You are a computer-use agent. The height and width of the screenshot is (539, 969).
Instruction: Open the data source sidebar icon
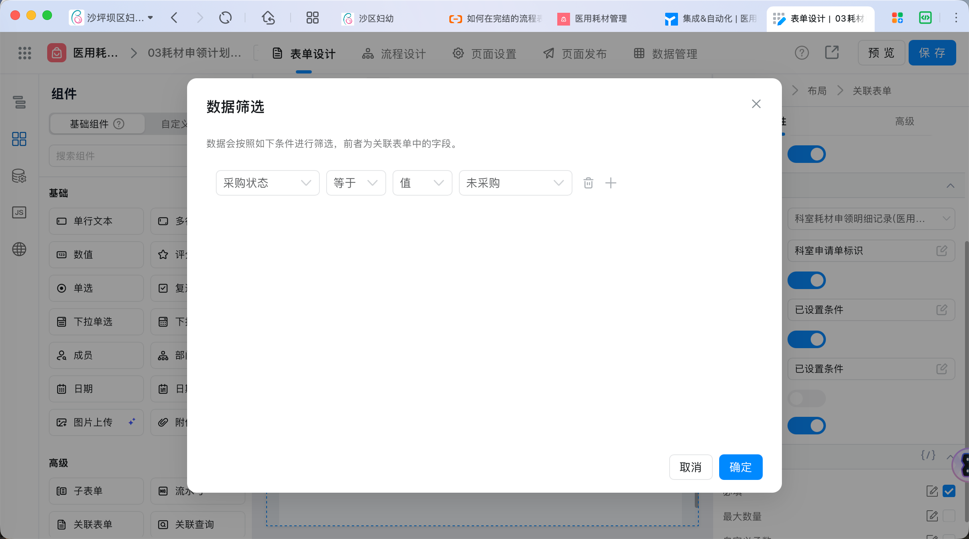(x=19, y=176)
